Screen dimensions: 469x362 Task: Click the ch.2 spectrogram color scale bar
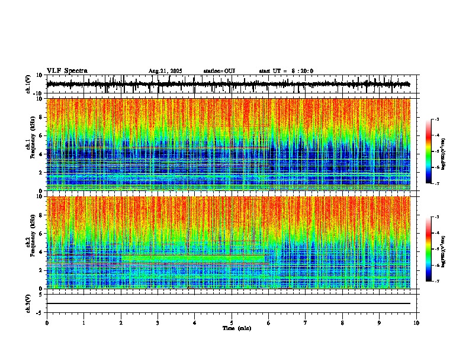(429, 249)
